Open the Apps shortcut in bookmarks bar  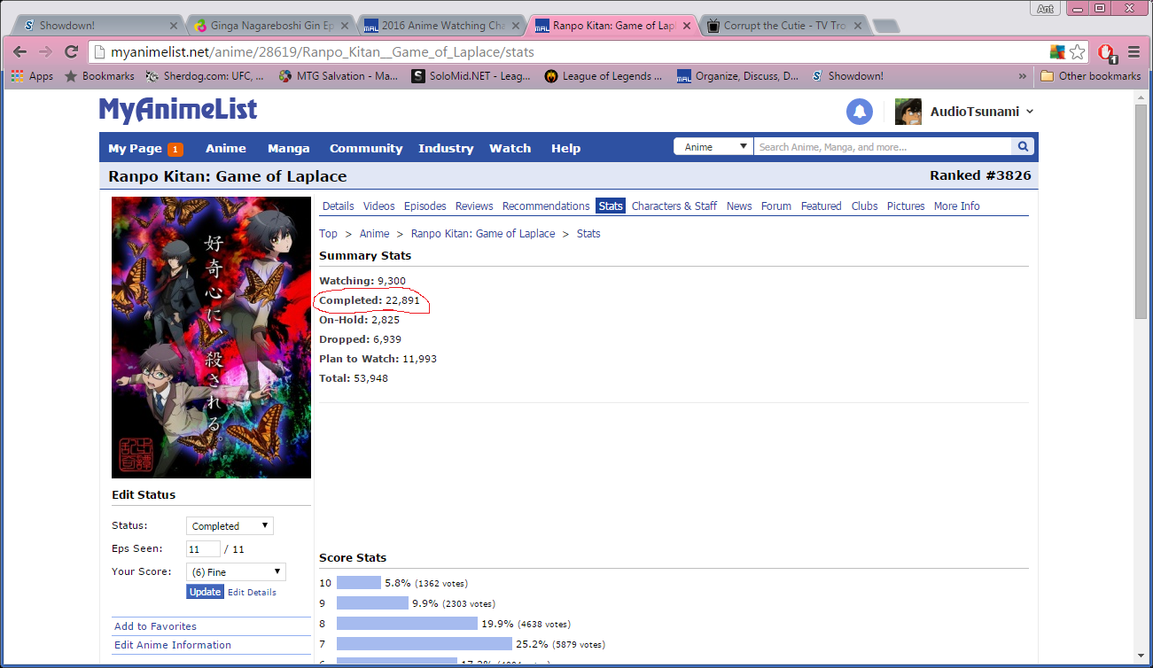(x=32, y=76)
